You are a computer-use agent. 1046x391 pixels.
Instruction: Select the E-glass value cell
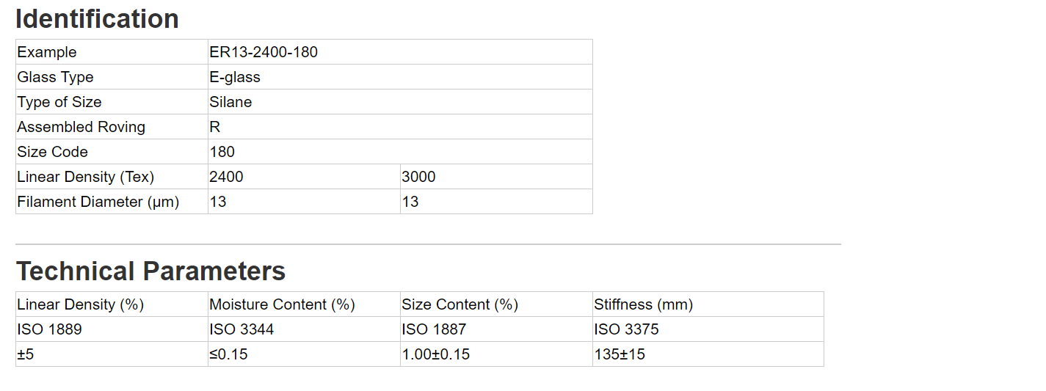pyautogui.click(x=400, y=77)
